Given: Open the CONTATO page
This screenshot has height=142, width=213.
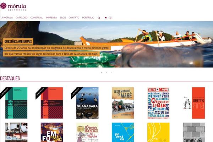Looking at the screenshot, I should (x=74, y=18).
